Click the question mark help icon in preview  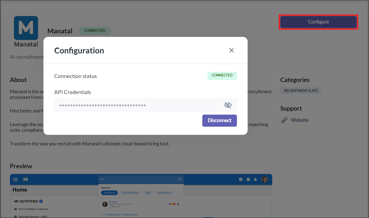248,180
